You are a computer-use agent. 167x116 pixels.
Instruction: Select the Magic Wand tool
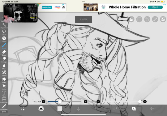(x=4, y=26)
